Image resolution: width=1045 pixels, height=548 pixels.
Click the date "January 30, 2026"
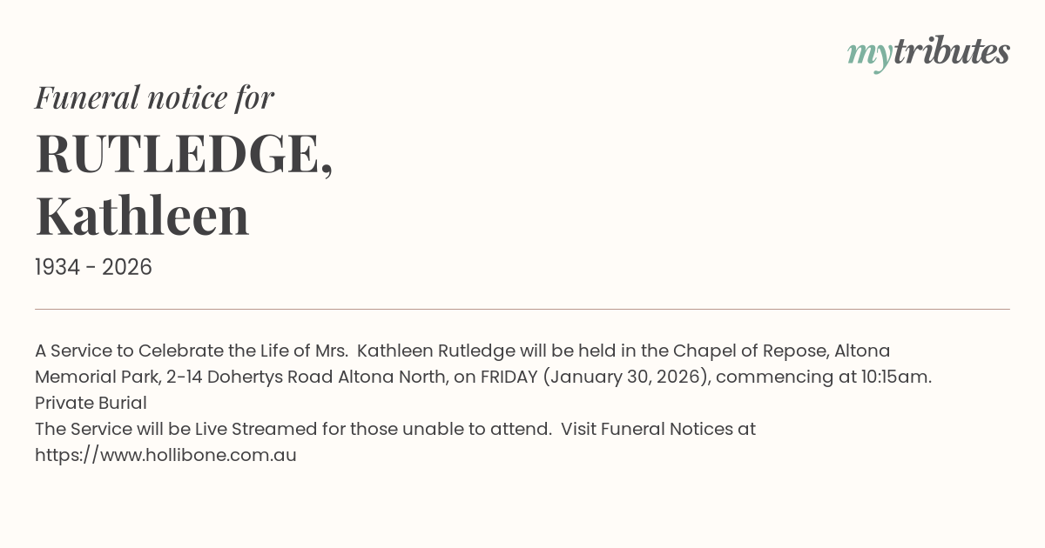[625, 377]
